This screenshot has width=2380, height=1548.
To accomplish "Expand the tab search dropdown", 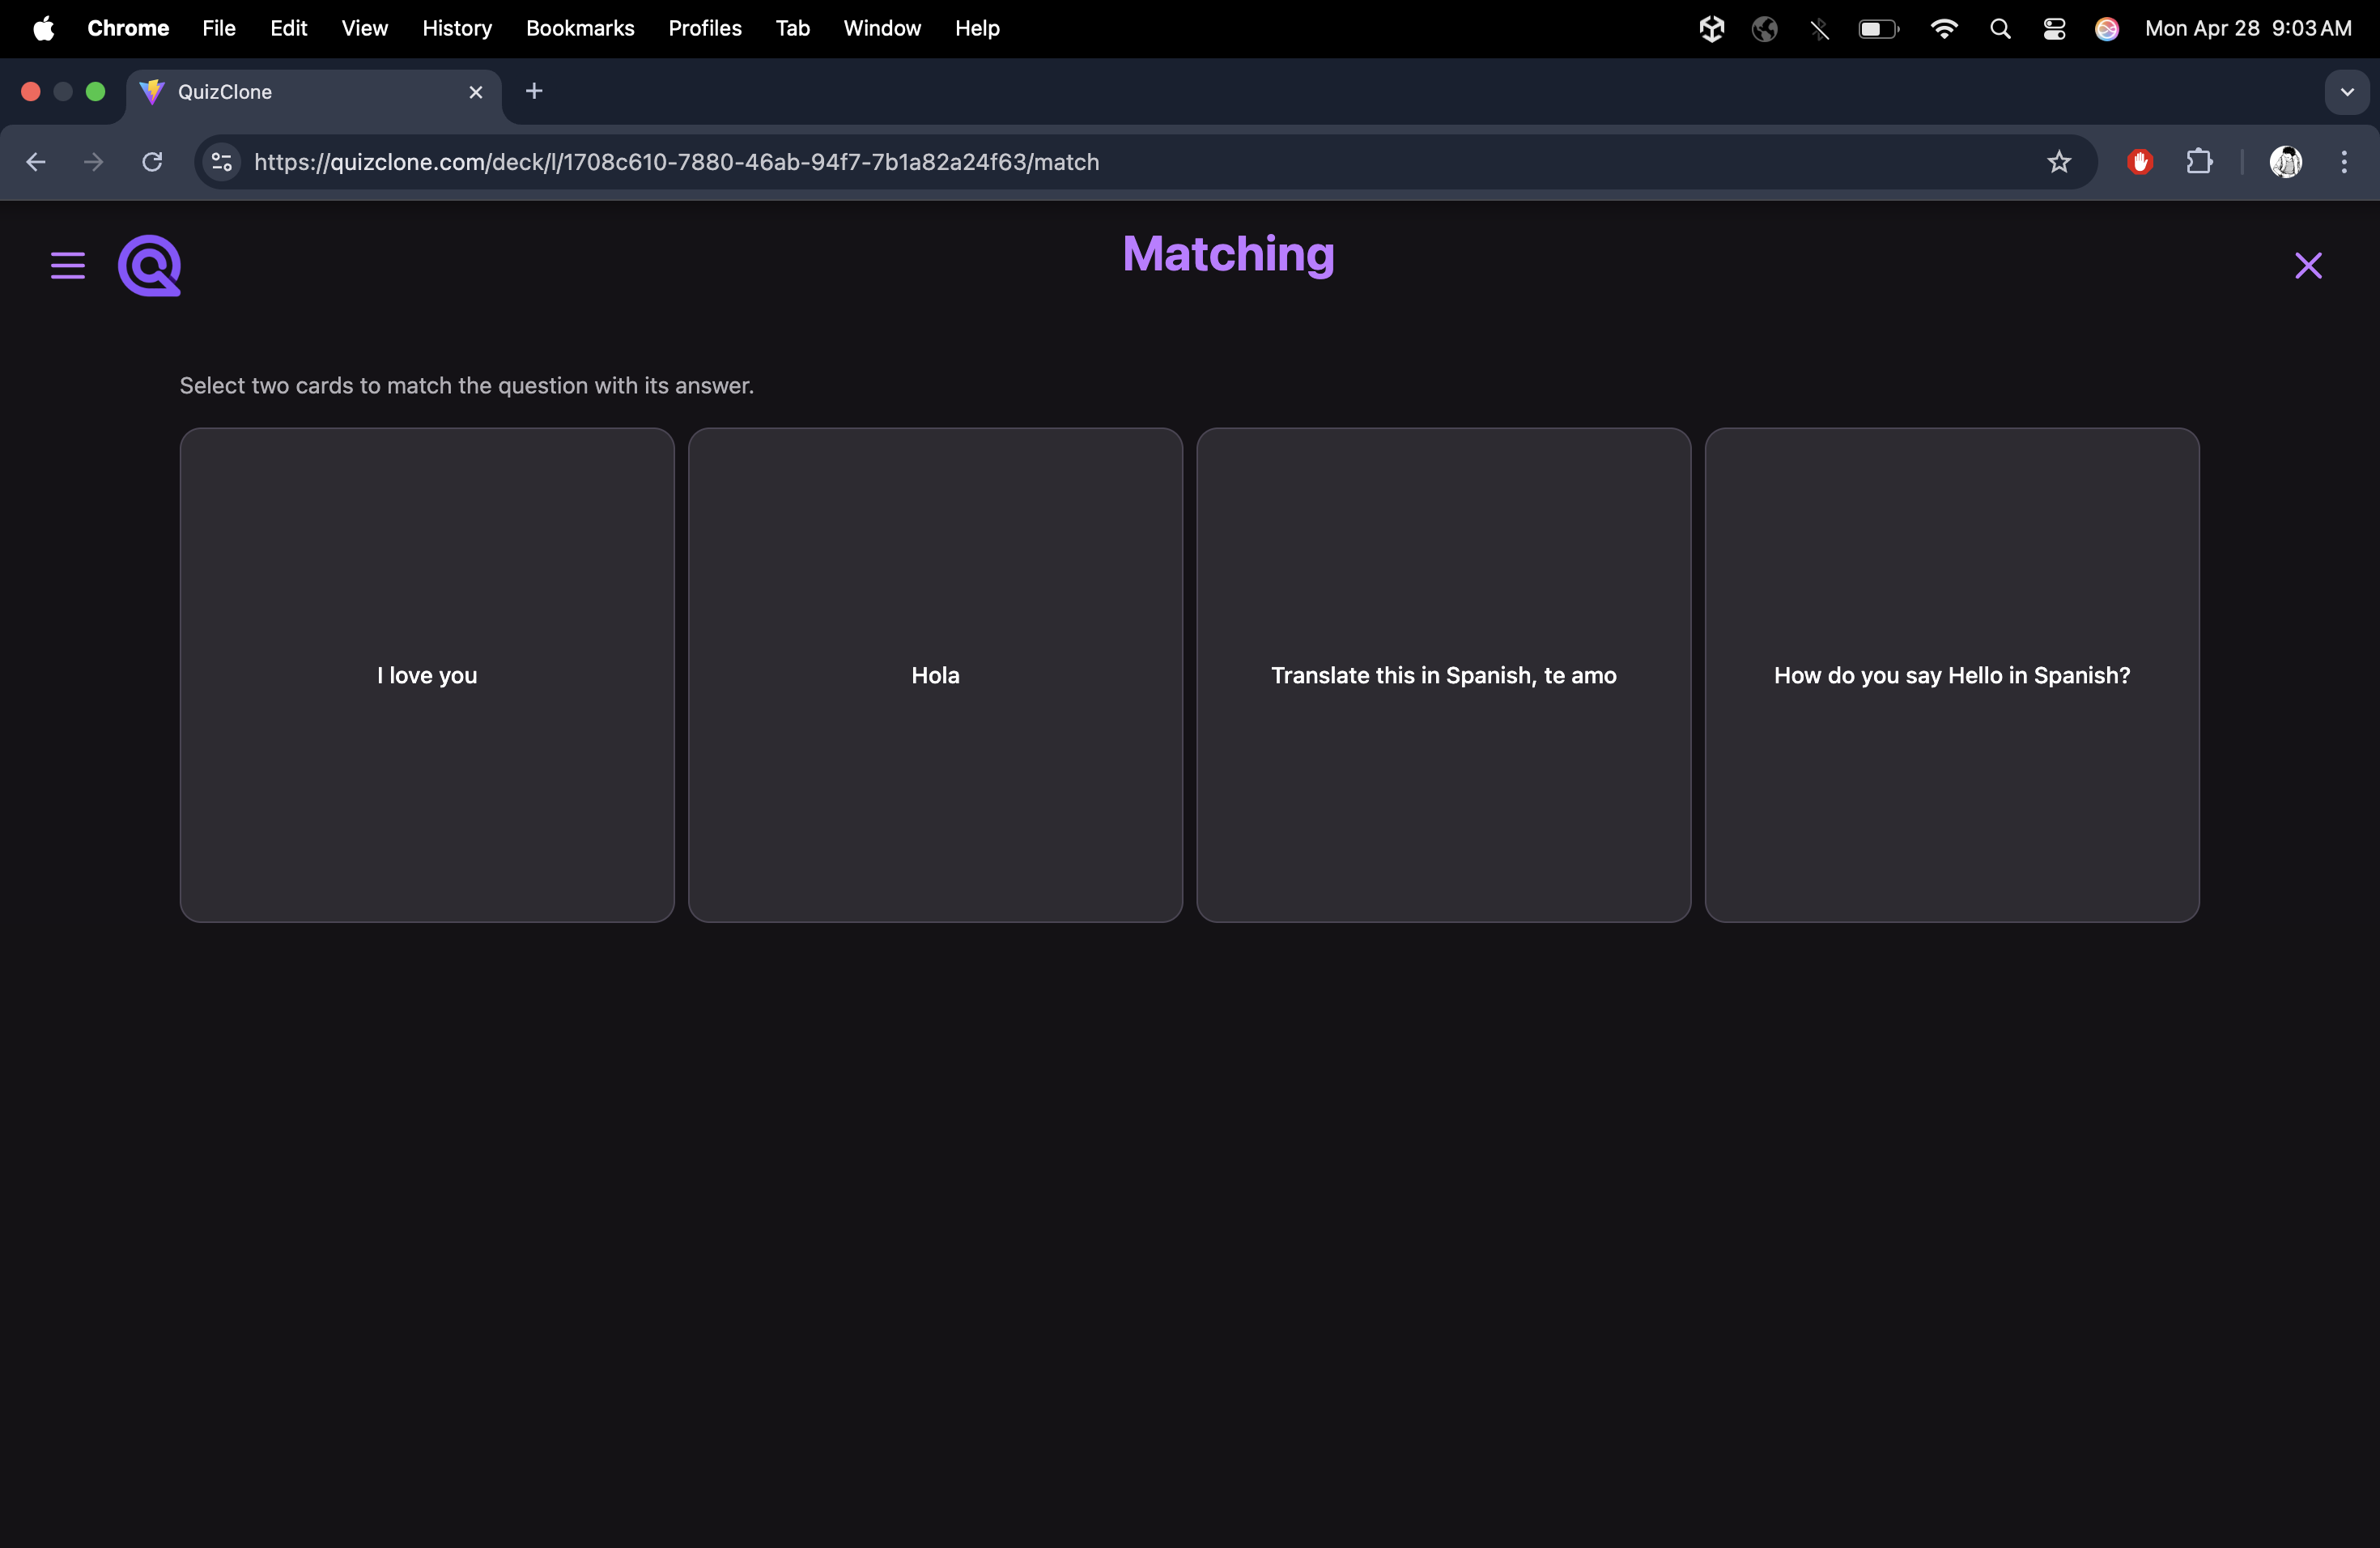I will coord(2347,92).
